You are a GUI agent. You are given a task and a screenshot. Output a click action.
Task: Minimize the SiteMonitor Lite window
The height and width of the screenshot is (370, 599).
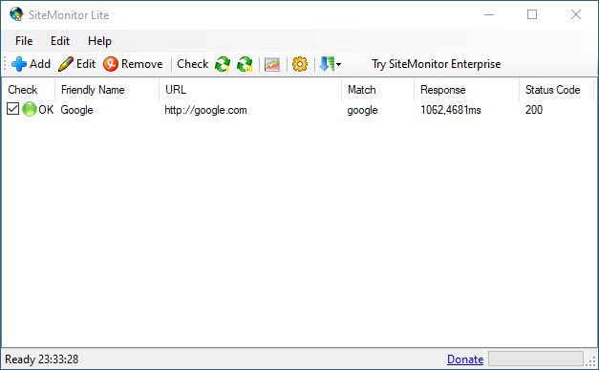click(x=489, y=14)
